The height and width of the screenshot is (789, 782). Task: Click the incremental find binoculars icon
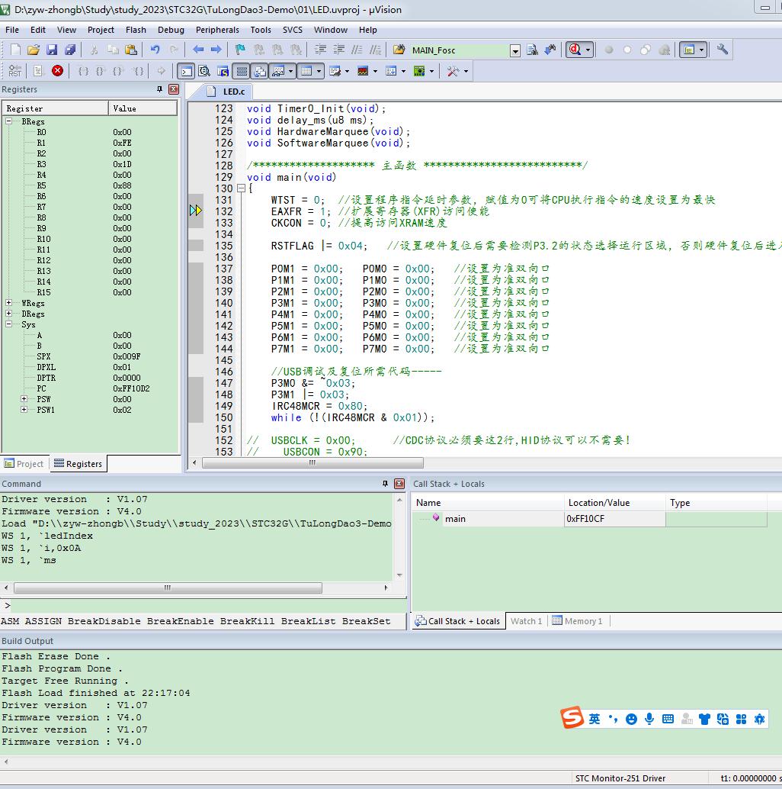[550, 50]
